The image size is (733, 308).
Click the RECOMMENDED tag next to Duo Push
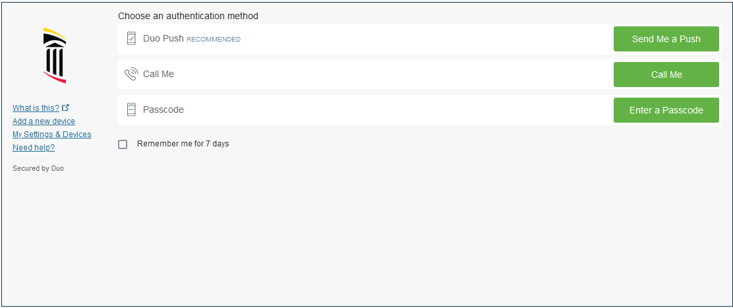(214, 40)
